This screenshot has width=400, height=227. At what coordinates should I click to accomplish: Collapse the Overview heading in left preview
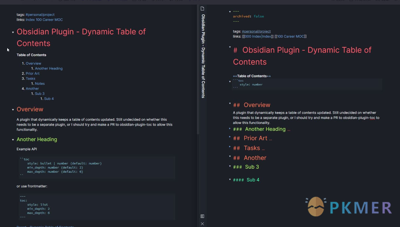pyautogui.click(x=13, y=109)
